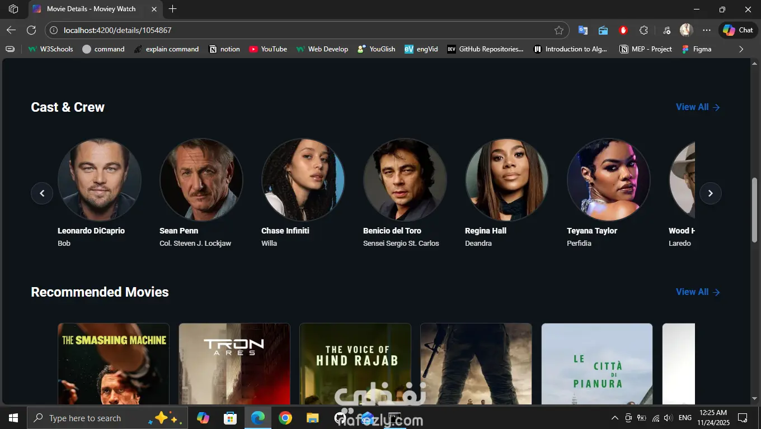
Task: Open the Google Translate extension
Action: (583, 30)
